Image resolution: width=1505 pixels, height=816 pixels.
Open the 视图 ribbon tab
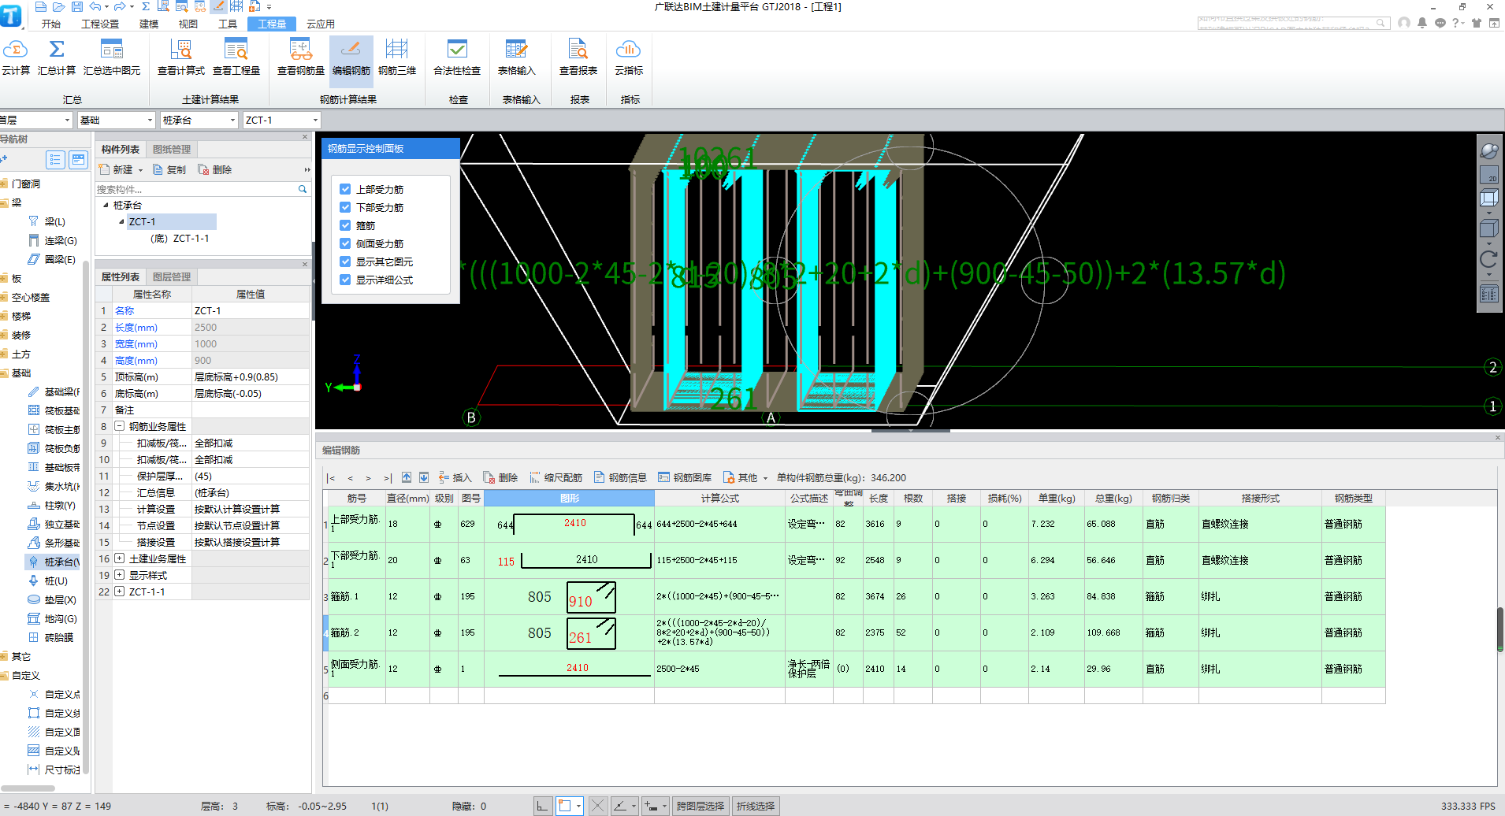(x=188, y=24)
